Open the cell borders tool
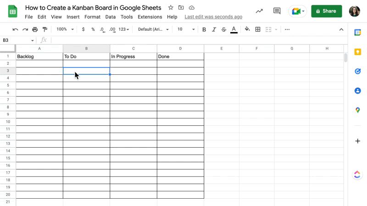Screen dimensions: 367x206 tap(258, 29)
